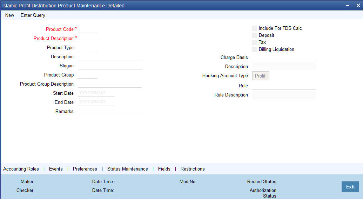Viewport: 363px width, 200px height.
Task: Focus the Remarks input field
Action: pyautogui.click(x=110, y=111)
